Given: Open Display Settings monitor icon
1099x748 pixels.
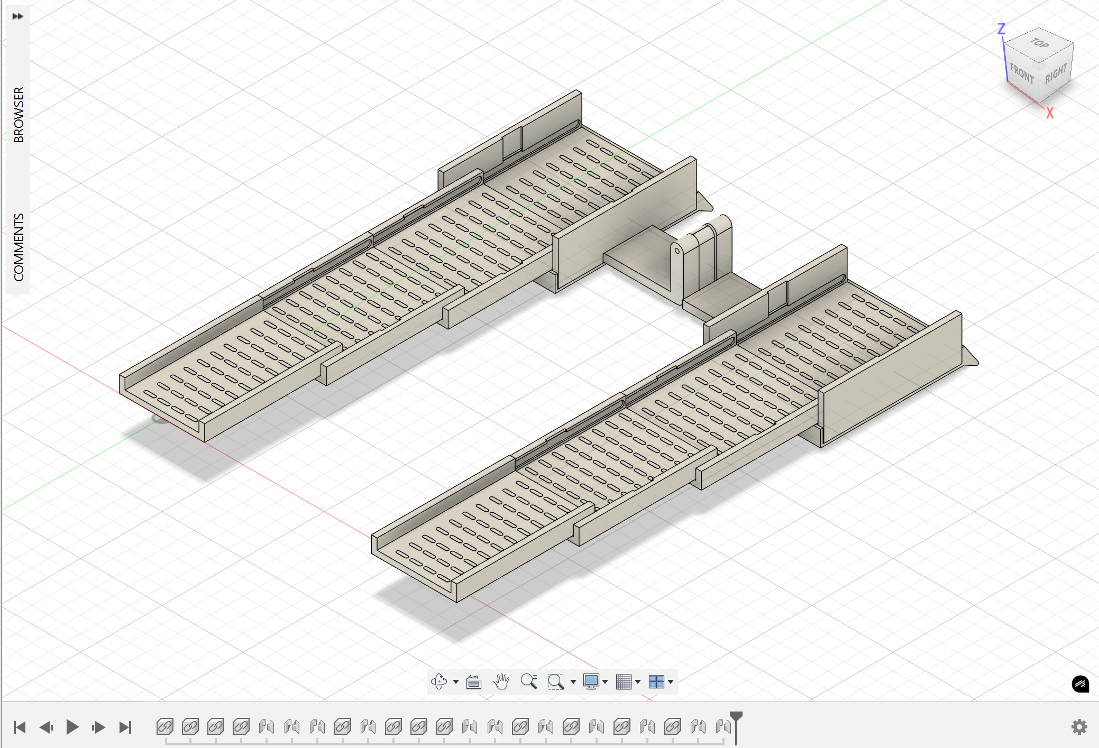Looking at the screenshot, I should click(591, 681).
